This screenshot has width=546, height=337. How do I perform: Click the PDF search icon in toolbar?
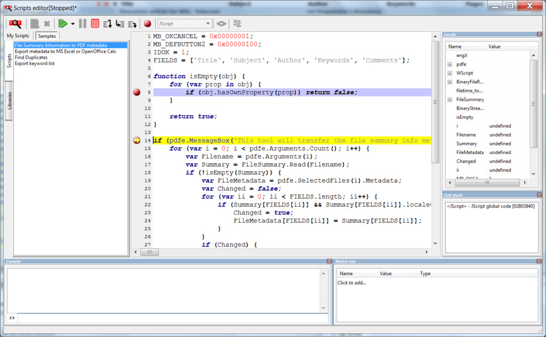click(x=15, y=23)
